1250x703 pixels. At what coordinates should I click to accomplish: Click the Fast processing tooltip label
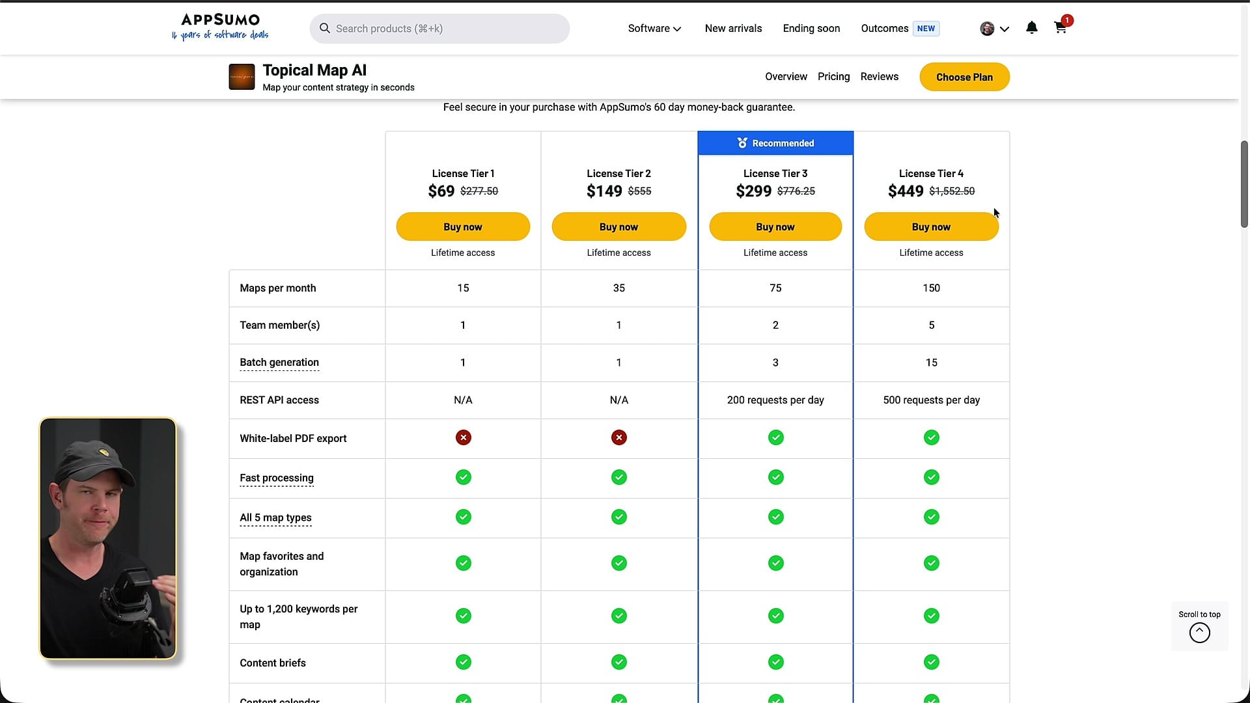tap(277, 478)
